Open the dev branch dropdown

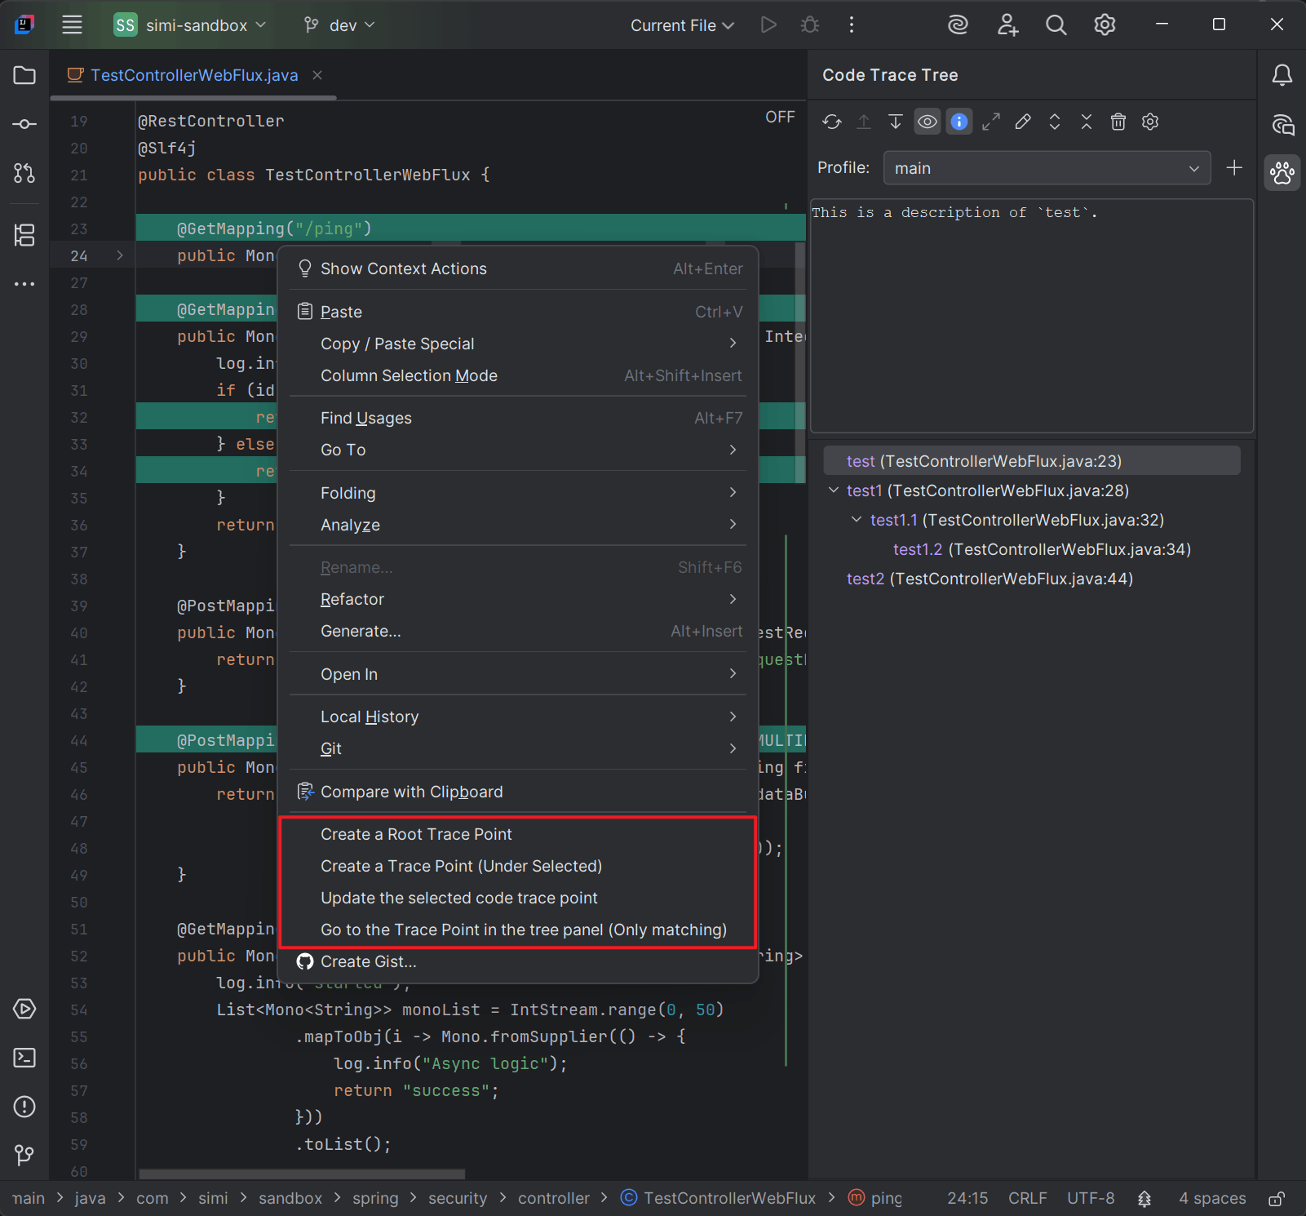pos(339,24)
